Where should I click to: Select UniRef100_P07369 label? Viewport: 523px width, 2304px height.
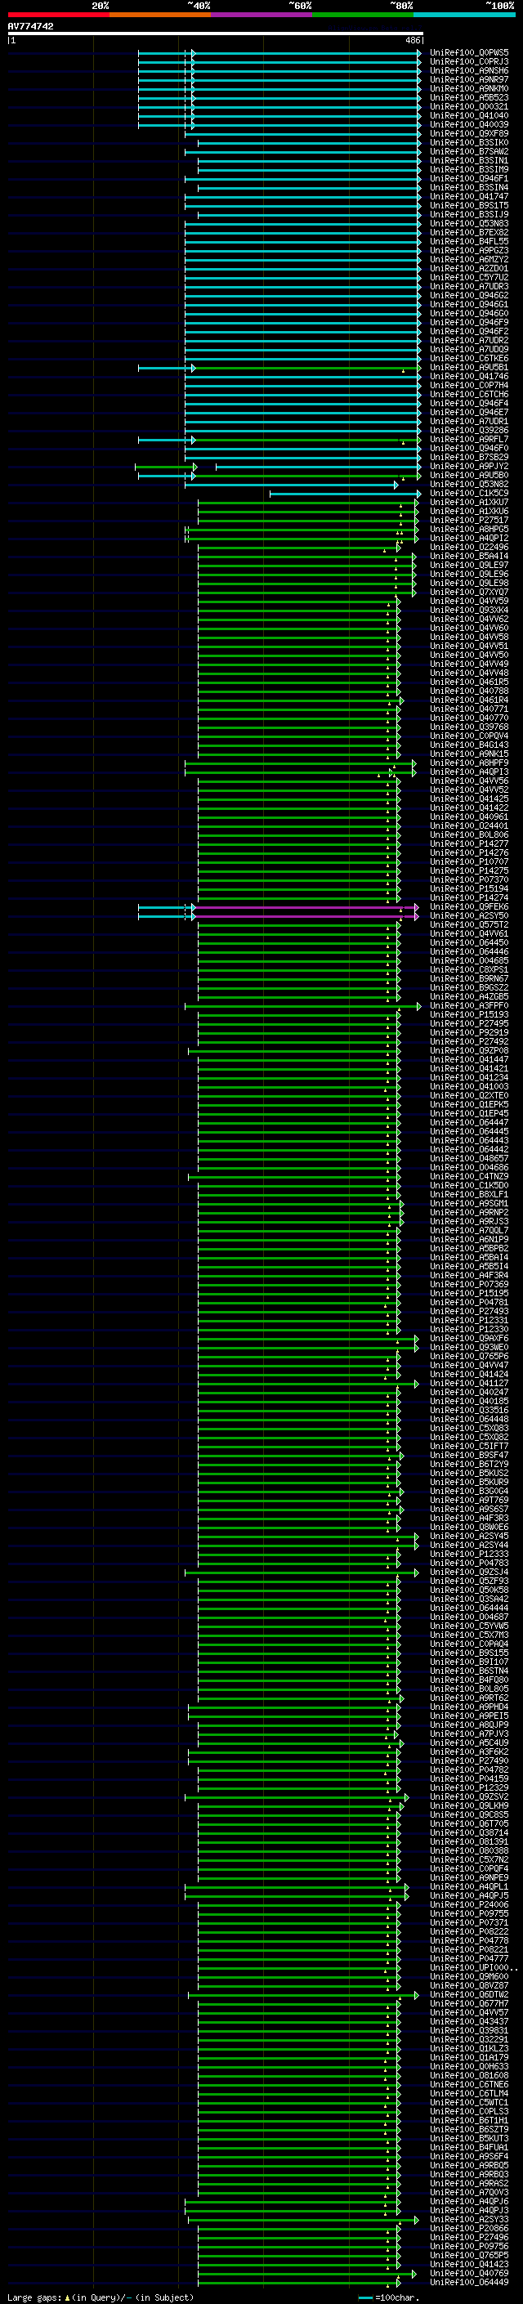[469, 1284]
